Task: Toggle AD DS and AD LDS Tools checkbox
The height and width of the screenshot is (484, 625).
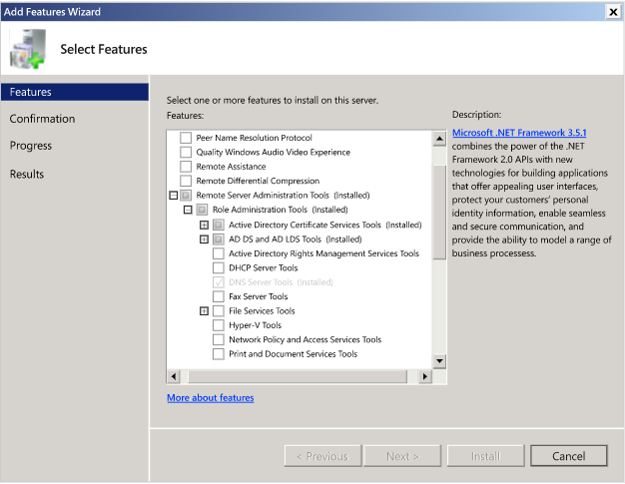Action: (x=218, y=240)
